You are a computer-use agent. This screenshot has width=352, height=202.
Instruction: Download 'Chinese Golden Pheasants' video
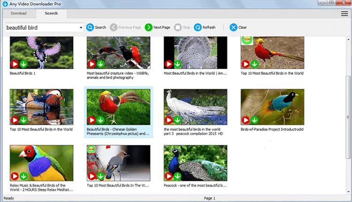(x=100, y=120)
